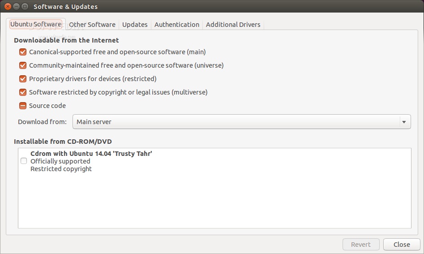Maximize the Software & Updates window
Screen dimensions: 424x254
pos(25,6)
